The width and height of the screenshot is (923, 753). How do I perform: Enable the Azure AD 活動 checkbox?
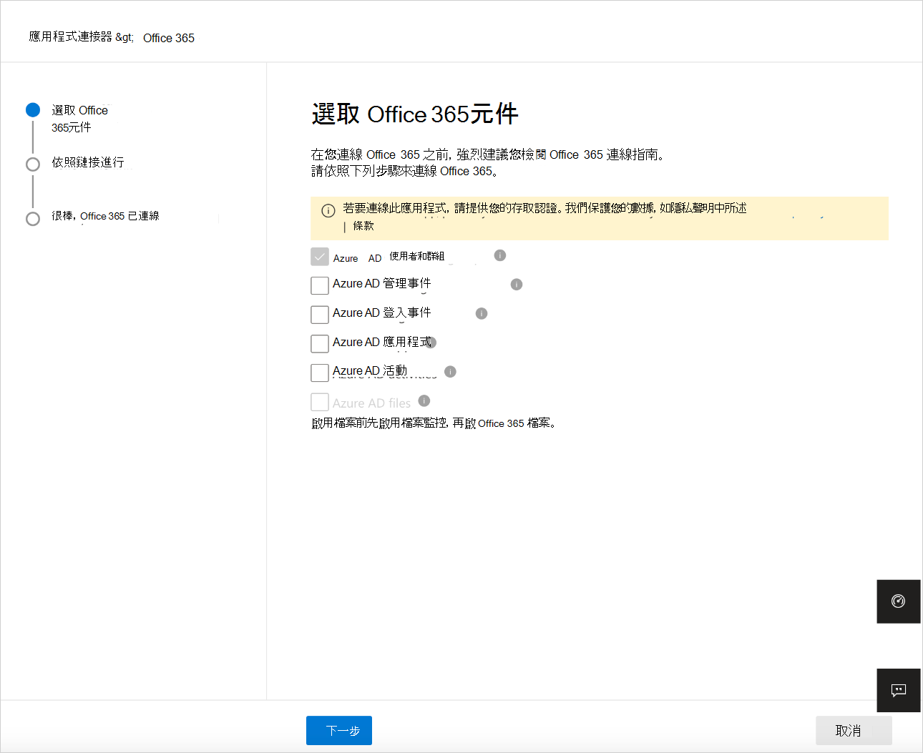320,373
